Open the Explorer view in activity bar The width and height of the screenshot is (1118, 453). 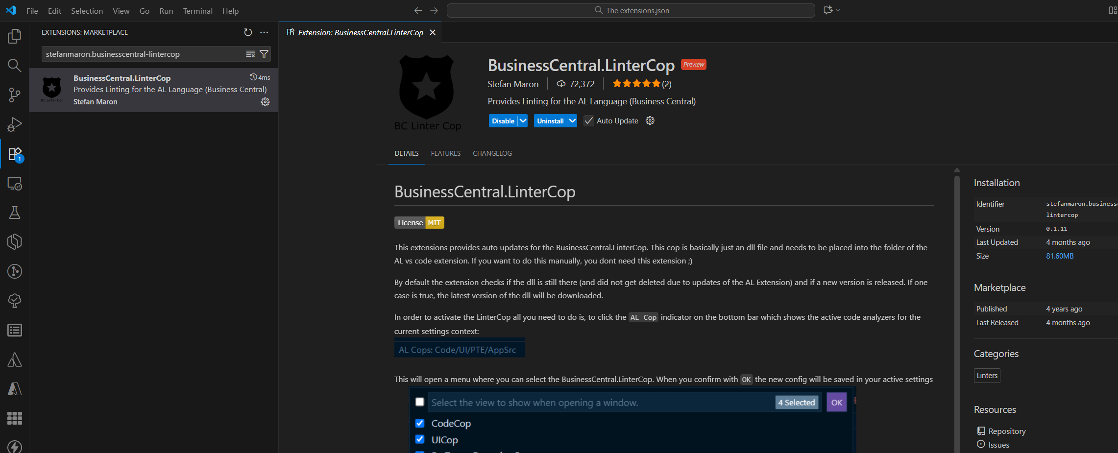(15, 36)
